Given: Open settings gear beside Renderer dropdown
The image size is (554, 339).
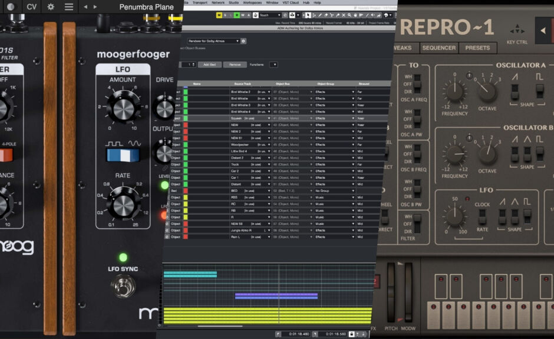Looking at the screenshot, I should pos(243,41).
